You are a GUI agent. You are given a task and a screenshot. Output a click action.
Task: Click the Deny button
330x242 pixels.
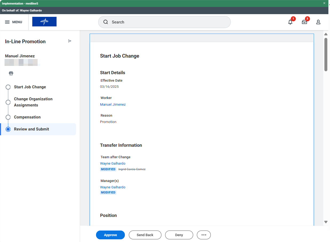tap(179, 235)
